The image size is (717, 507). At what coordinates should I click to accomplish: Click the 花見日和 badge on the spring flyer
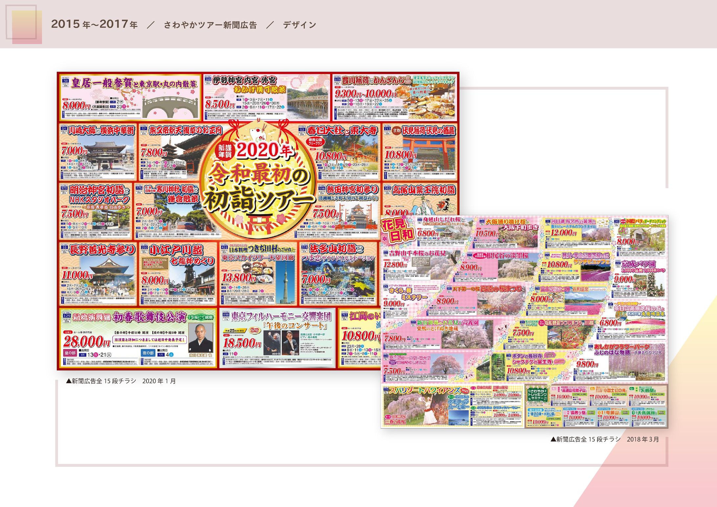point(398,229)
